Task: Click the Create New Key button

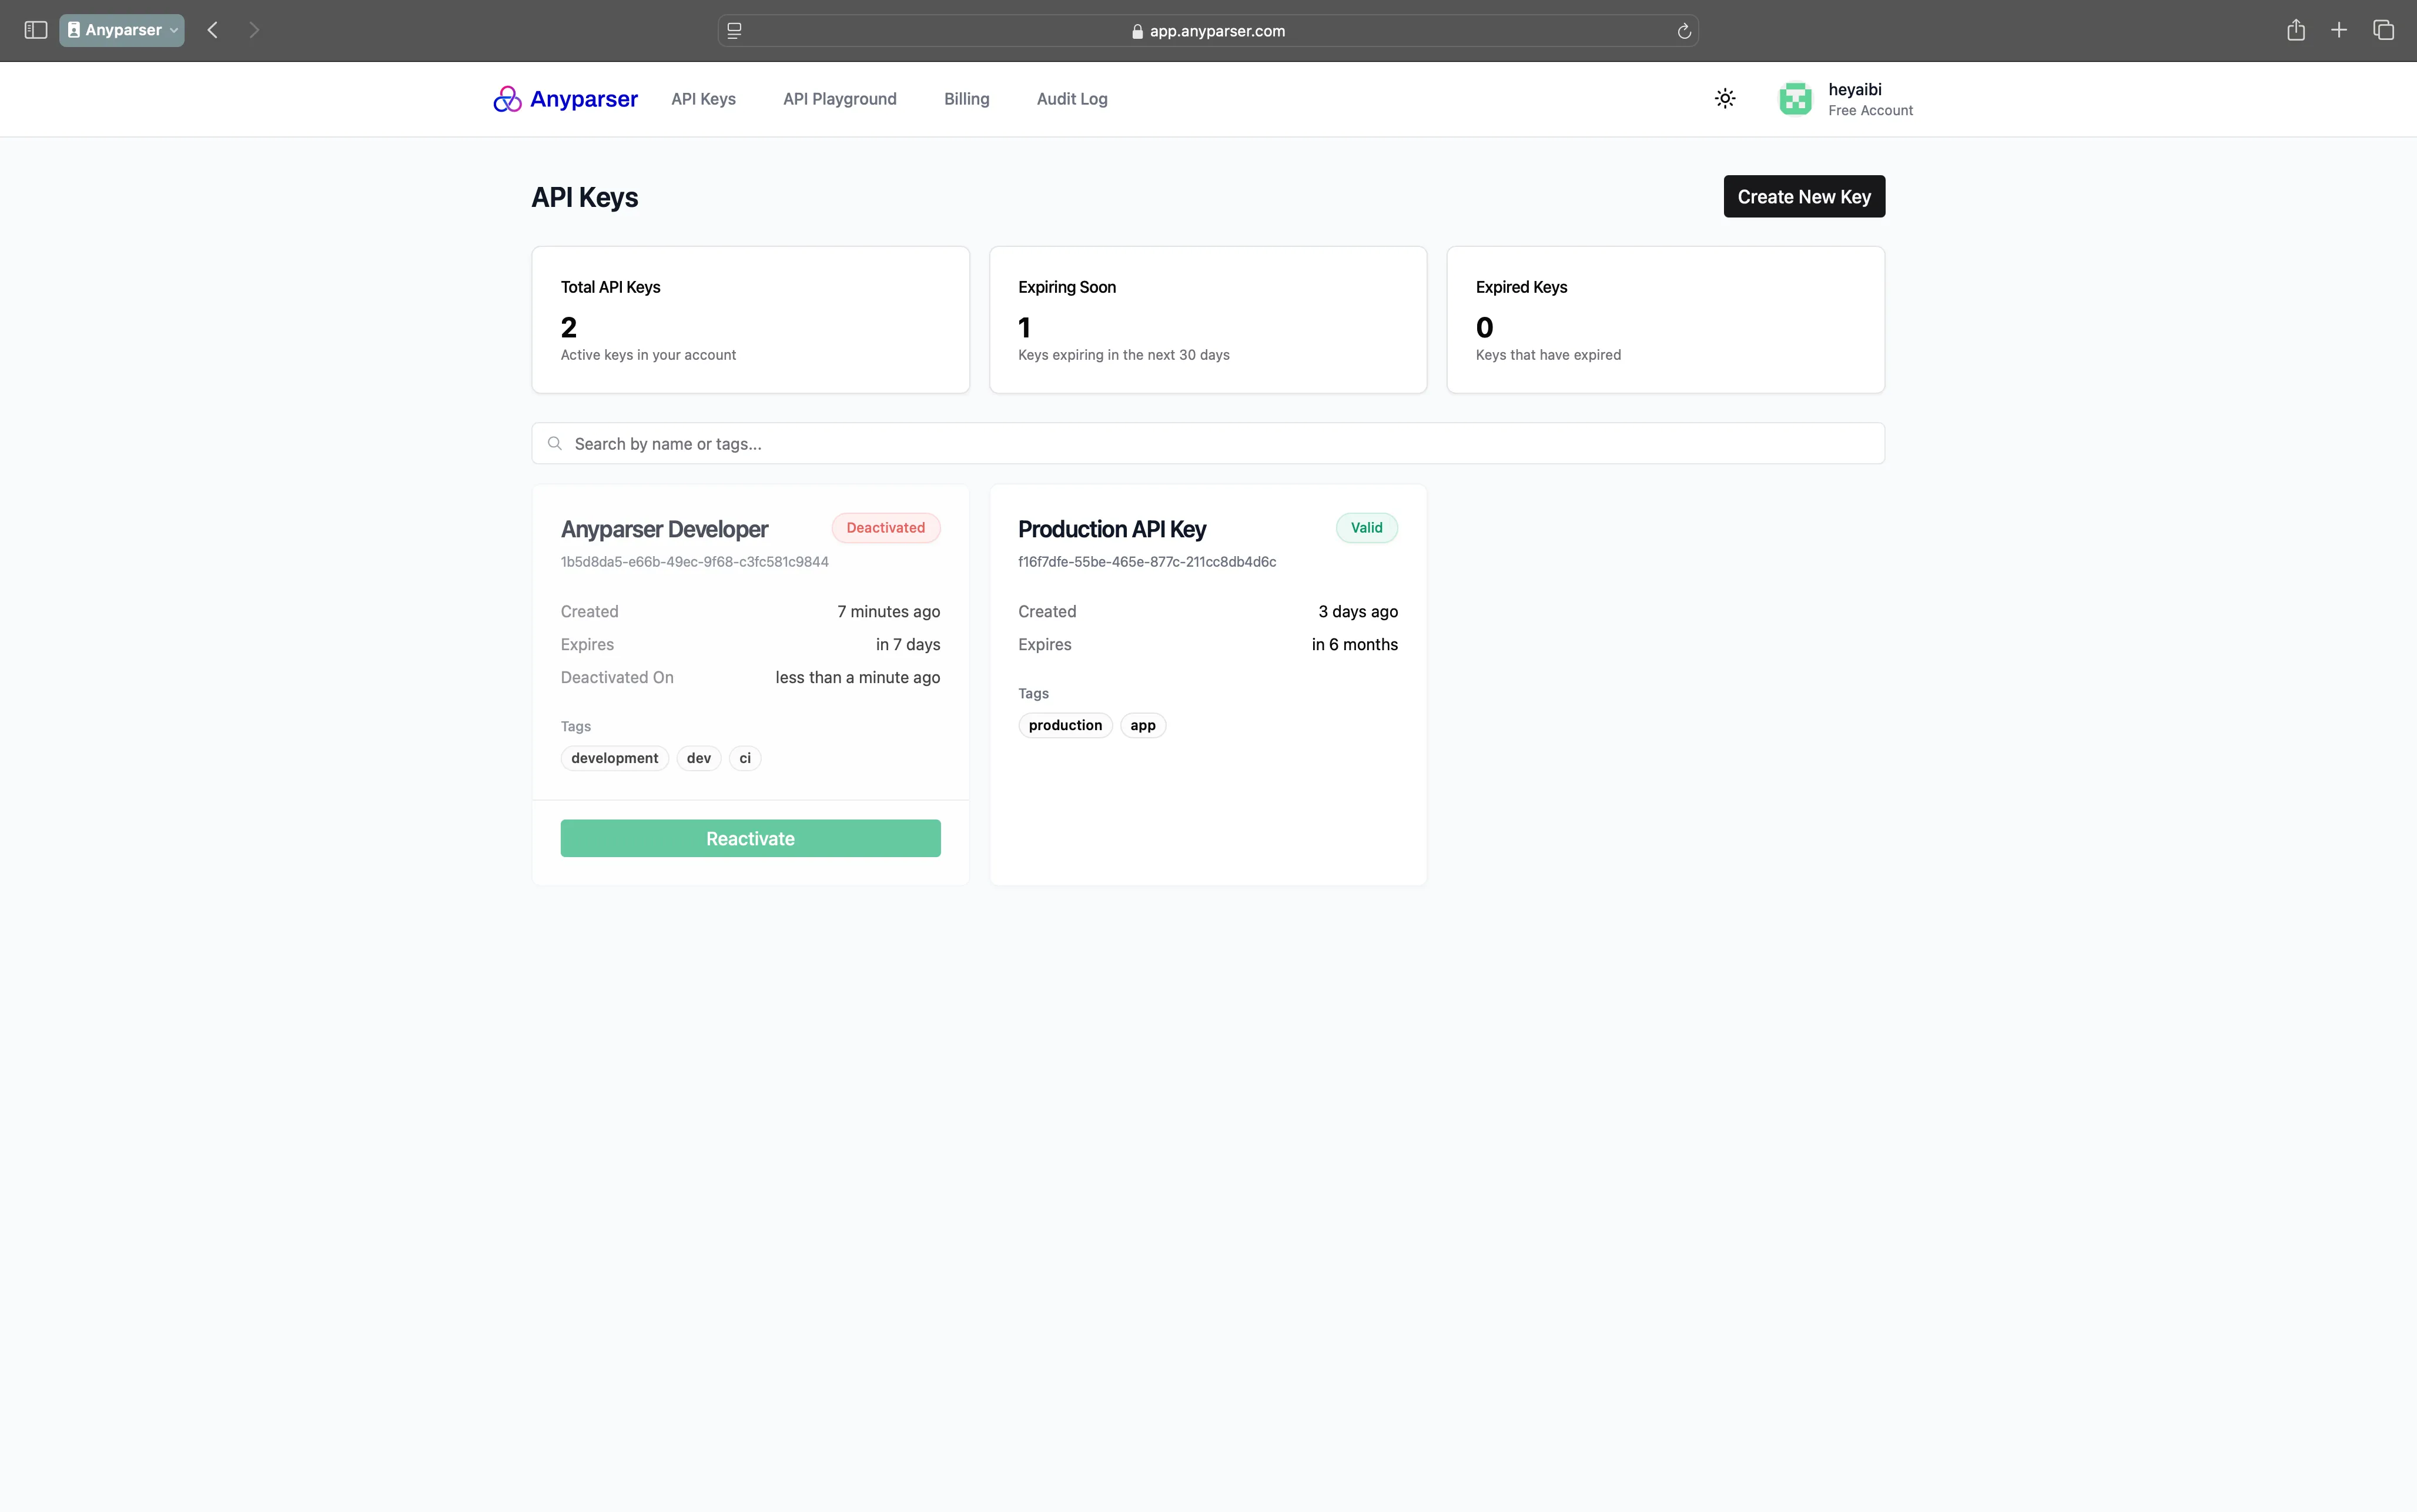Action: tap(1802, 196)
